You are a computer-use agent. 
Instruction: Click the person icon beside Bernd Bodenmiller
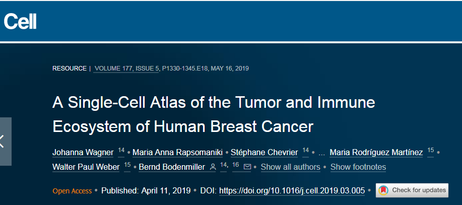point(213,167)
